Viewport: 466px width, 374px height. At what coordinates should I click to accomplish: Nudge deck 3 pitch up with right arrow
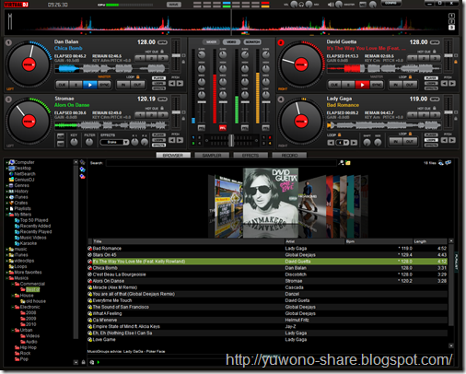pos(180,140)
